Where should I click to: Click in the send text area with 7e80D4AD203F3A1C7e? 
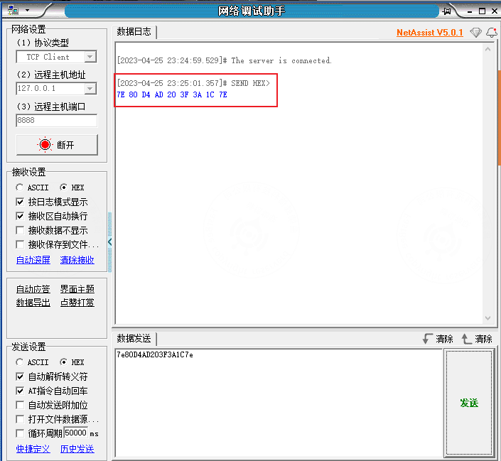pos(279,403)
